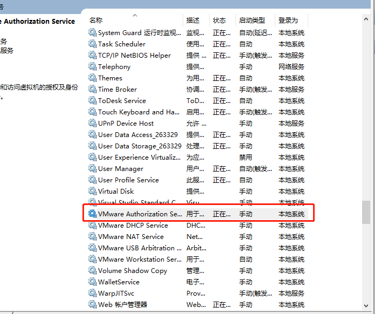
Task: Sort services by the 名称 column header
Action: pos(96,21)
